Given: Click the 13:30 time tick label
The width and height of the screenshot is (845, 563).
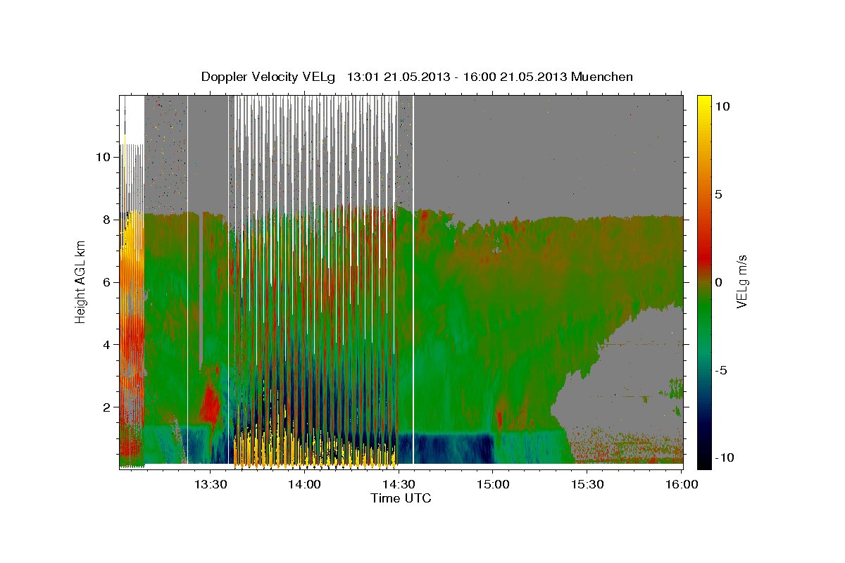Looking at the screenshot, I should 211,484.
